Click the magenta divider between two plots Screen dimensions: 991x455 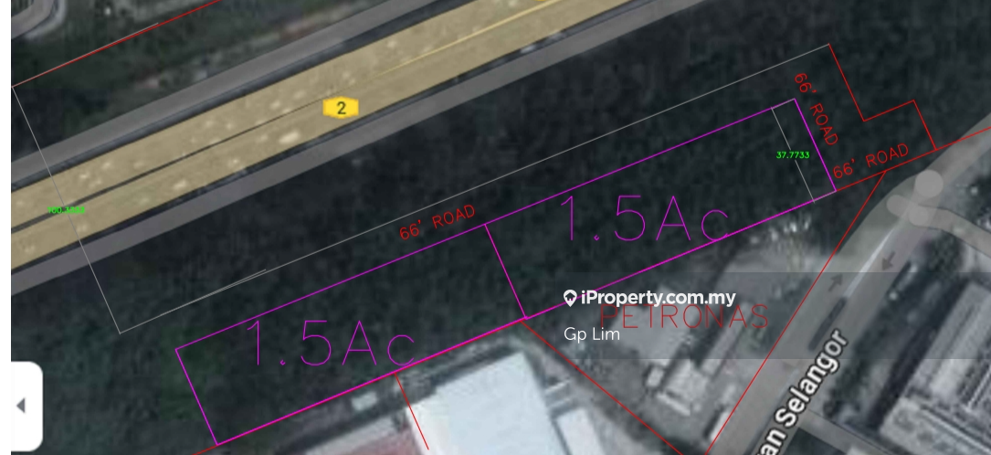pos(505,270)
